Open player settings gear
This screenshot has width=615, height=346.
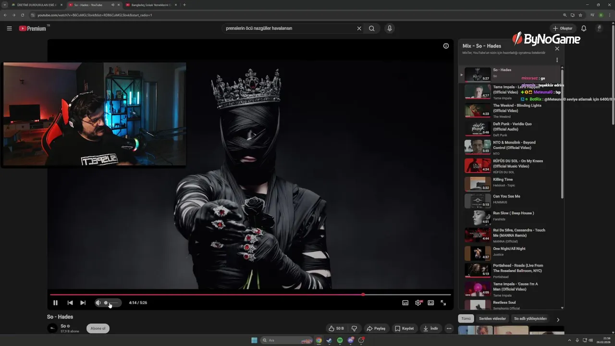coord(418,303)
